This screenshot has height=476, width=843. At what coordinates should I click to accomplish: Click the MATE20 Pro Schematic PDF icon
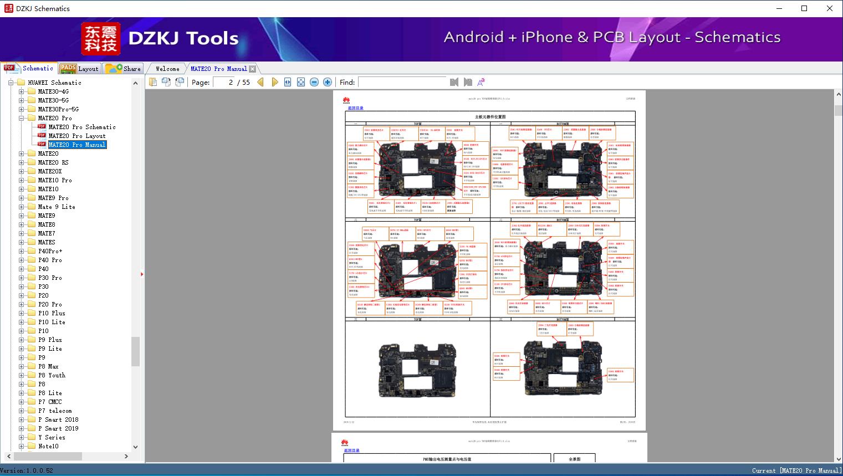[42, 126]
